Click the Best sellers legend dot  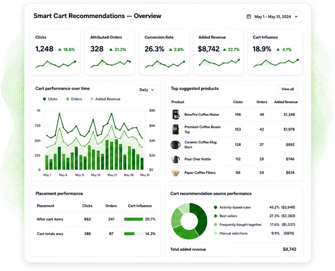pos(215,216)
